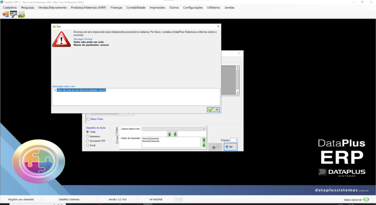Select the E-mail output radio button
This screenshot has height=205, width=376.
click(87, 145)
